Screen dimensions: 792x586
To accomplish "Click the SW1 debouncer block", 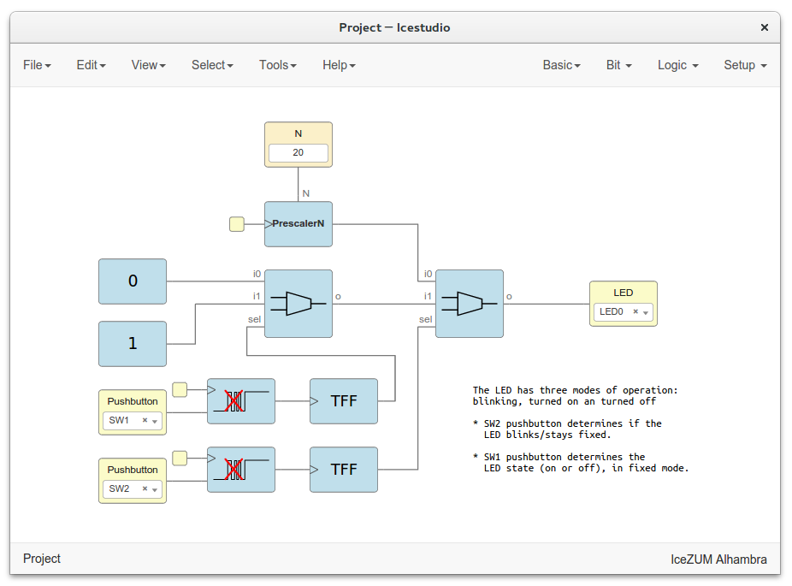I will pyautogui.click(x=241, y=401).
